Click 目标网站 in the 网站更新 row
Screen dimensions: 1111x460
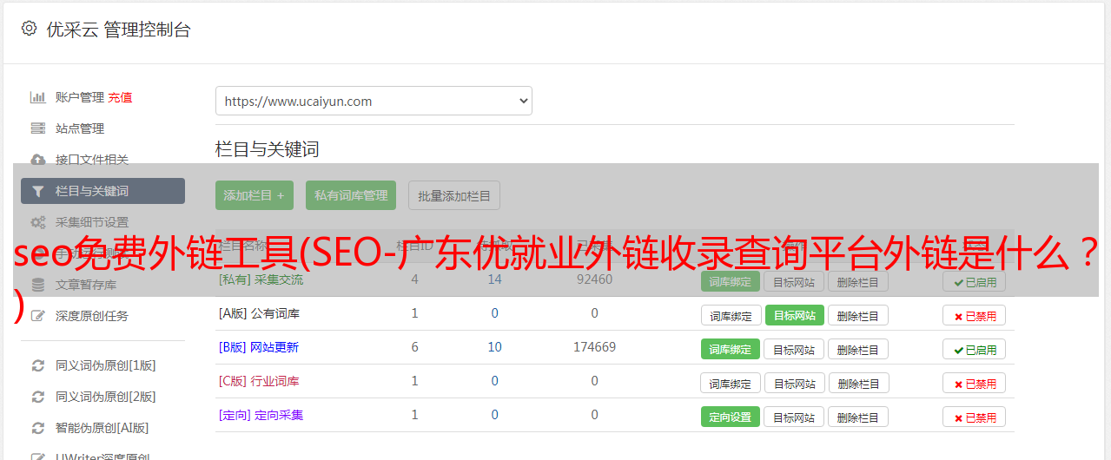coord(795,349)
